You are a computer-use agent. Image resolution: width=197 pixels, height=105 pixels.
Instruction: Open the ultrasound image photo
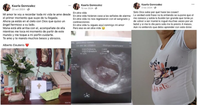click(101, 68)
